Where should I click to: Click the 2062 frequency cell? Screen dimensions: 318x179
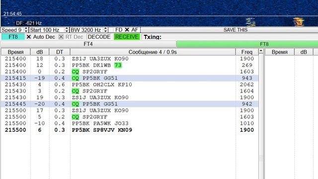coord(247,85)
